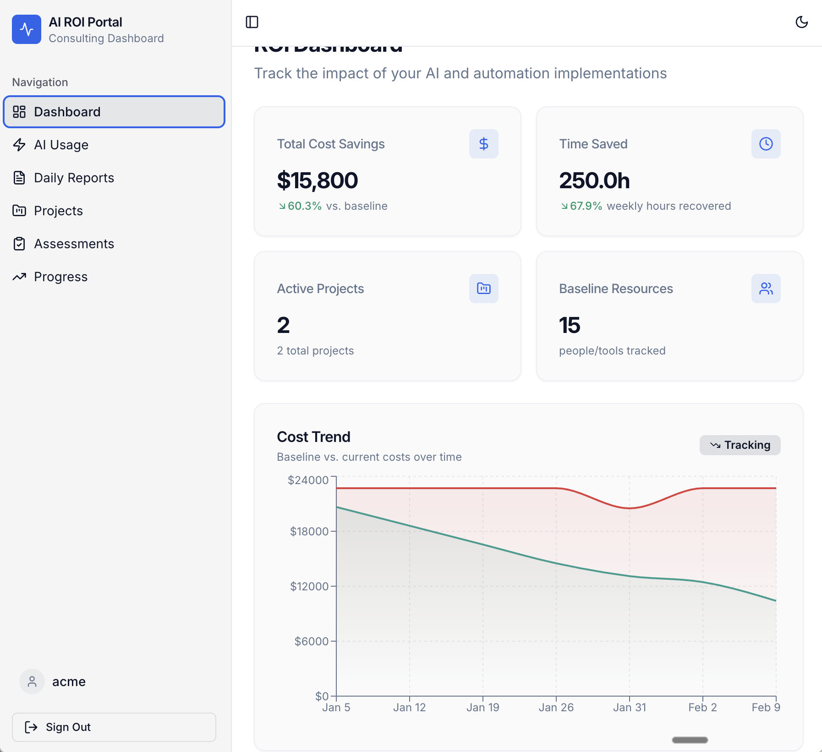Open the Assessments page

pyautogui.click(x=114, y=244)
